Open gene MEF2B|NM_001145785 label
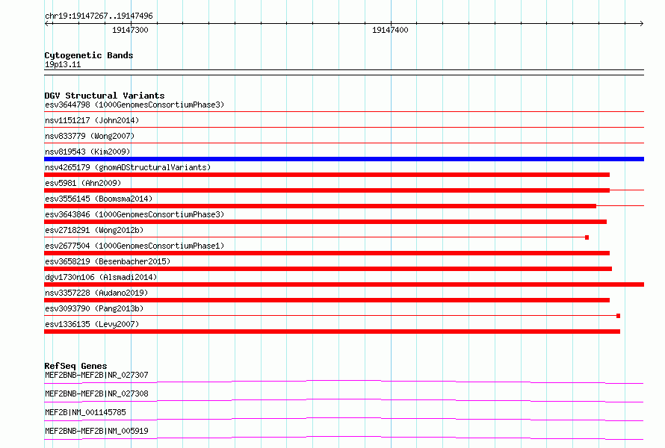The image size is (665, 448). [x=85, y=412]
